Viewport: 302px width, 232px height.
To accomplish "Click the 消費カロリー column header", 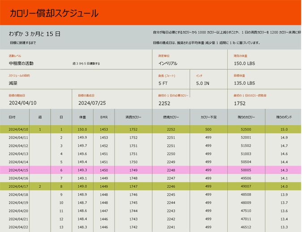I will coord(133,117).
